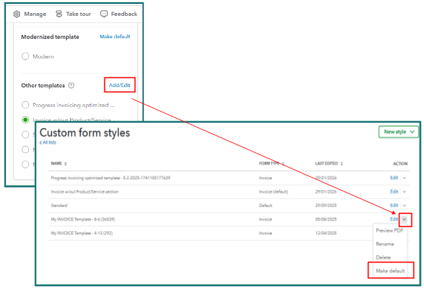Choose Rename from the dropdown menu

pos(385,244)
